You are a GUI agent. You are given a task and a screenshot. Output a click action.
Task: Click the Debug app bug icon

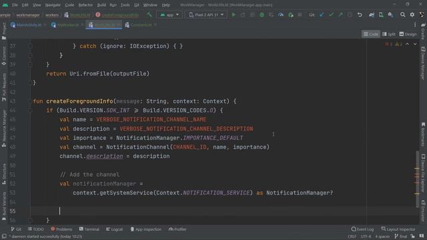pos(262,15)
